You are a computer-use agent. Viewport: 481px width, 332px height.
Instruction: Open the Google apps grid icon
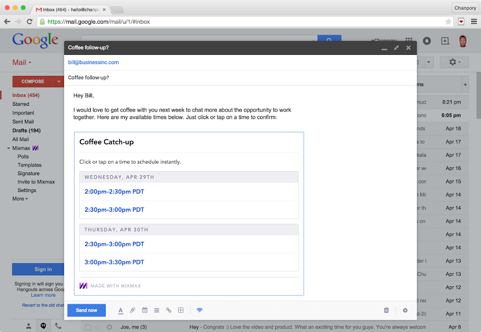point(409,39)
